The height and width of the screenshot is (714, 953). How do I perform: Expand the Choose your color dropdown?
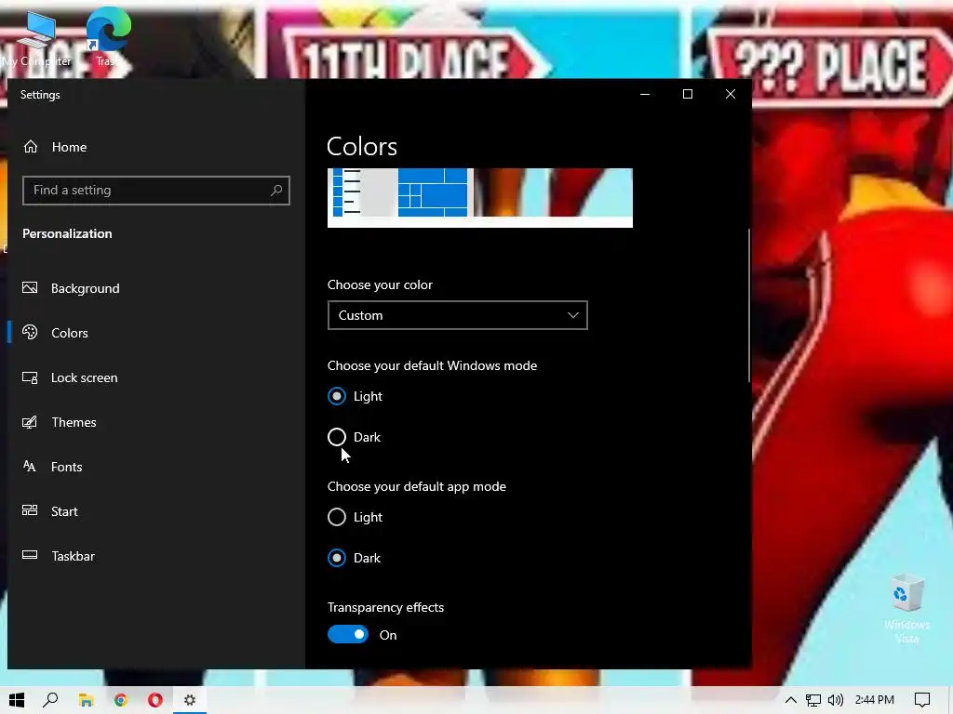457,315
